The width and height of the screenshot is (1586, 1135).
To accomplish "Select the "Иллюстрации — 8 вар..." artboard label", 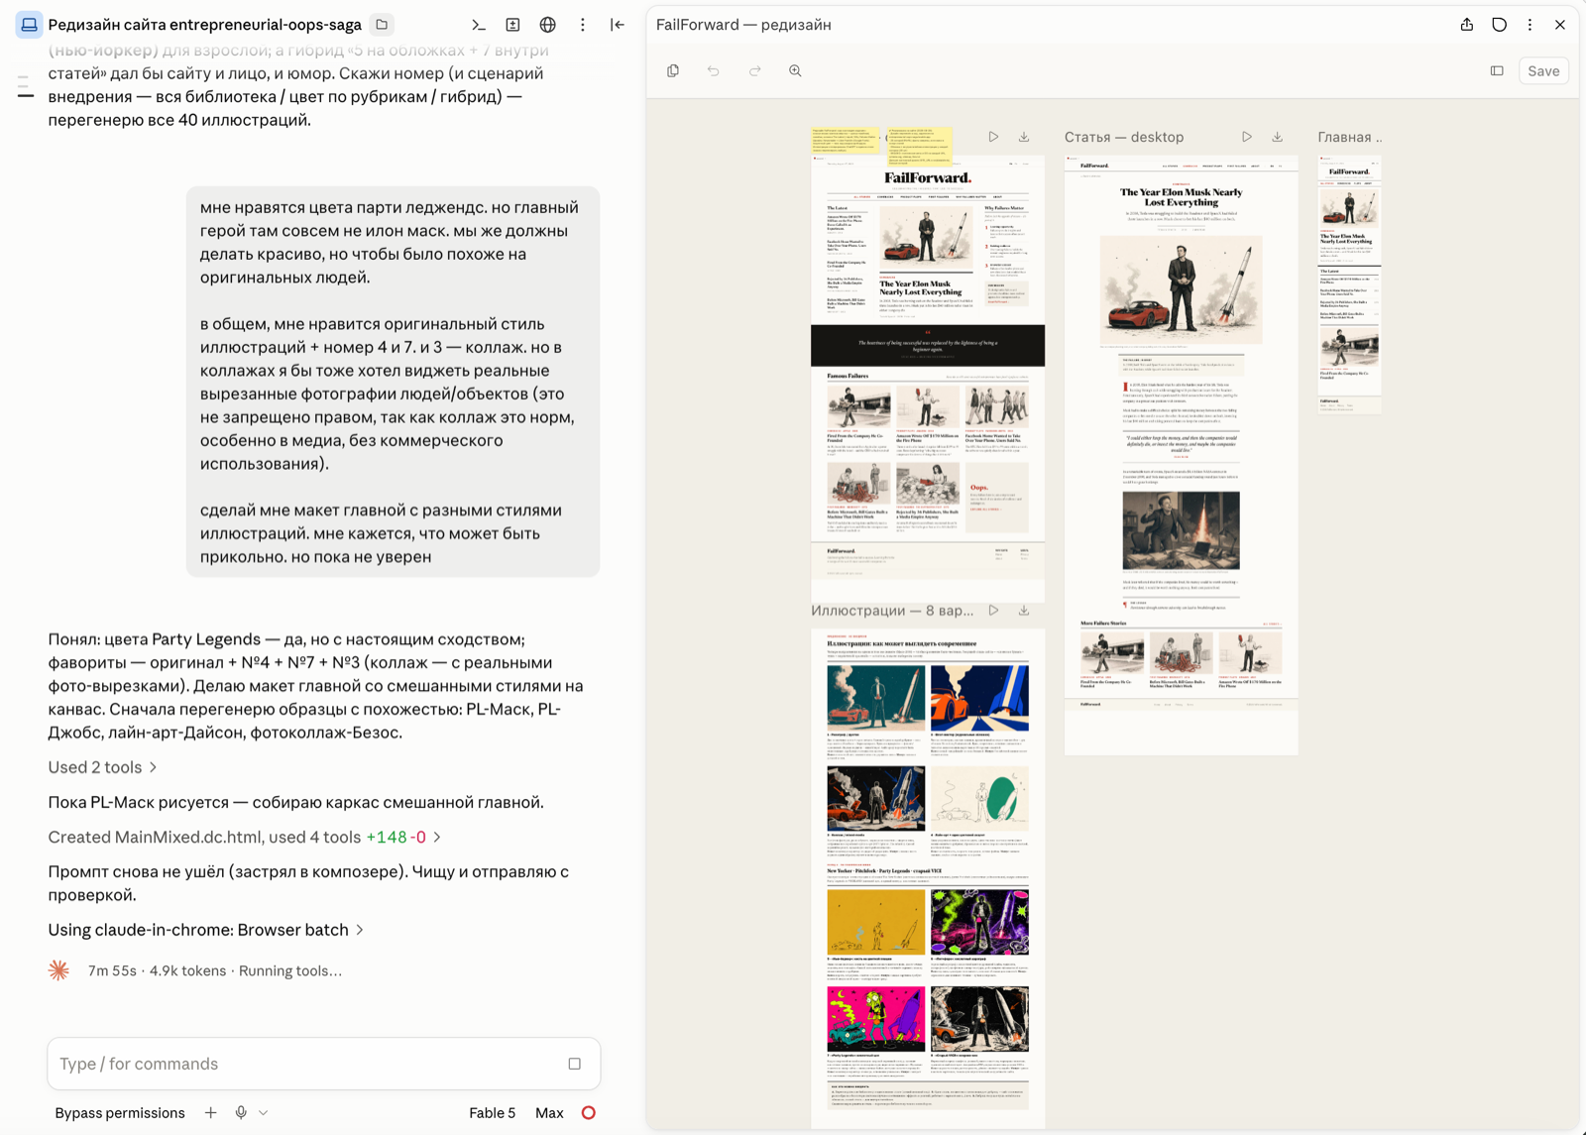I will 892,611.
